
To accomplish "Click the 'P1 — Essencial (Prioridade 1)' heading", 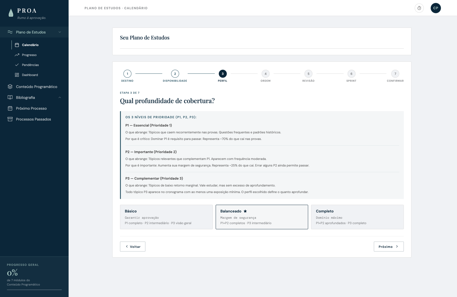I will click(x=149, y=125).
